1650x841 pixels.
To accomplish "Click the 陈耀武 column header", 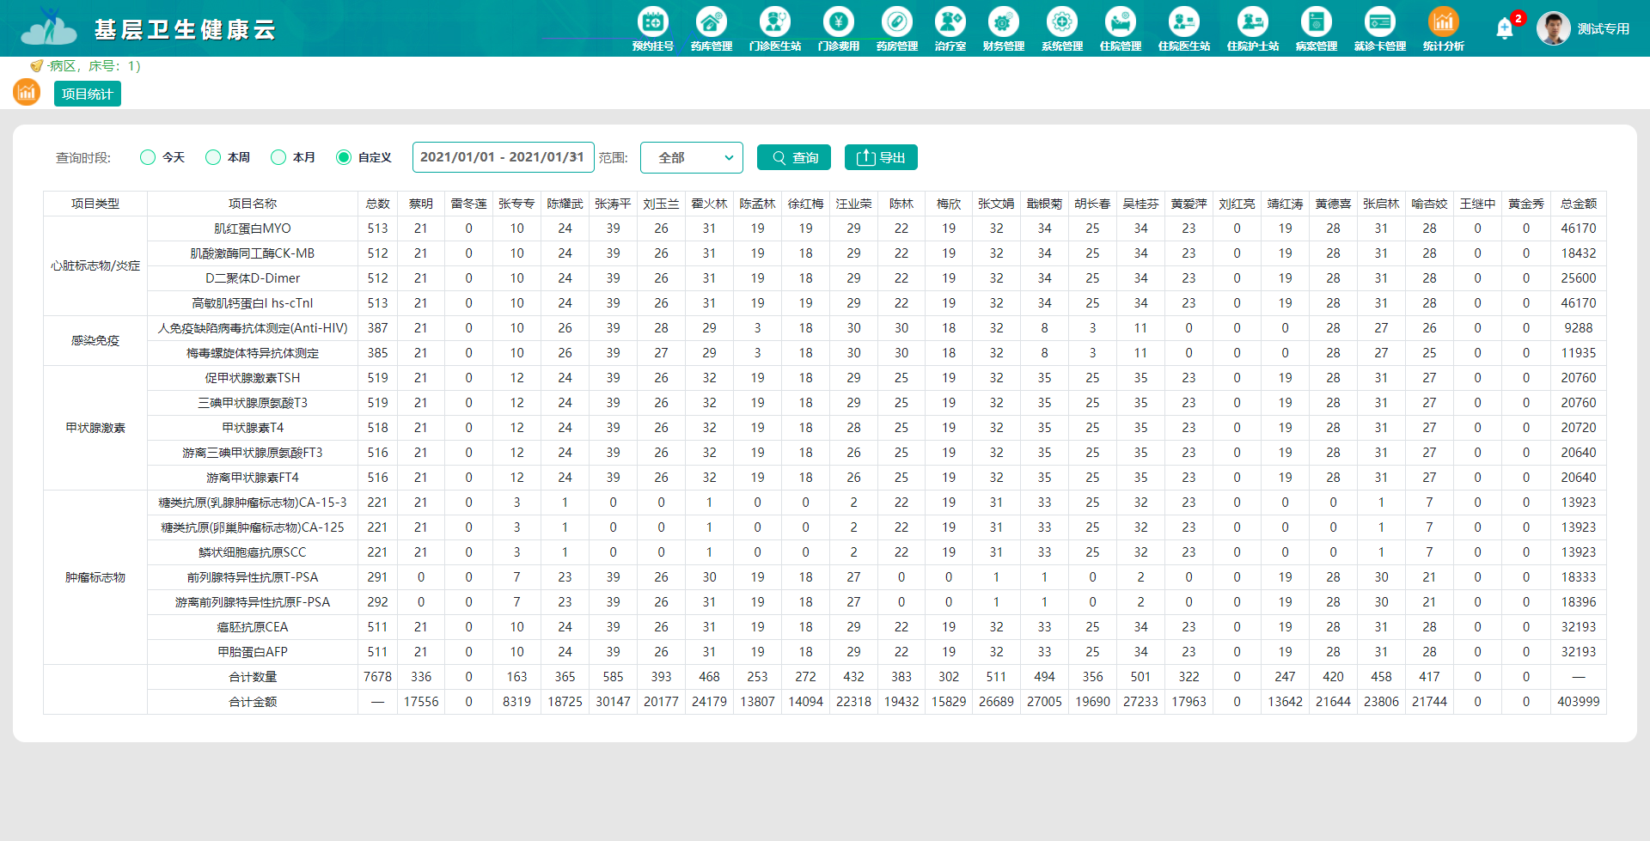I will pos(565,204).
